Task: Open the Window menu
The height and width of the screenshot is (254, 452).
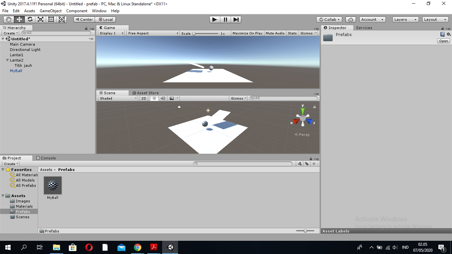Action: coord(99,11)
